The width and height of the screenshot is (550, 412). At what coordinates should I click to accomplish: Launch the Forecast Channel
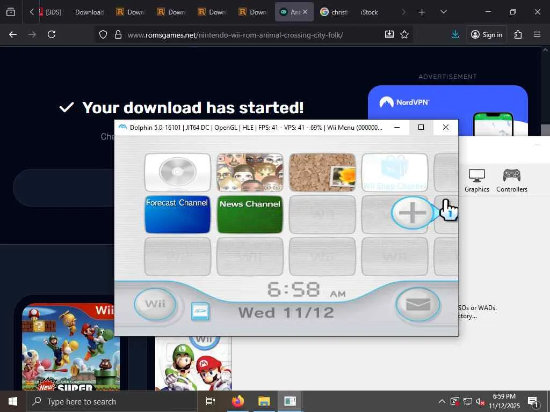177,215
